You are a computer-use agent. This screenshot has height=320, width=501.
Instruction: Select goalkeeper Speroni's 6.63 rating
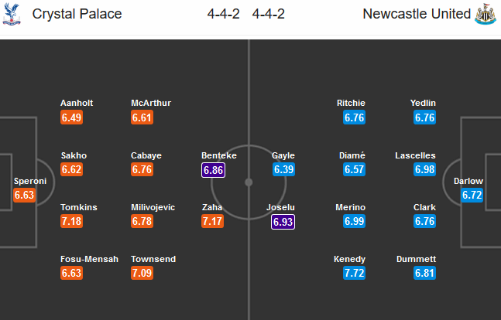(24, 196)
